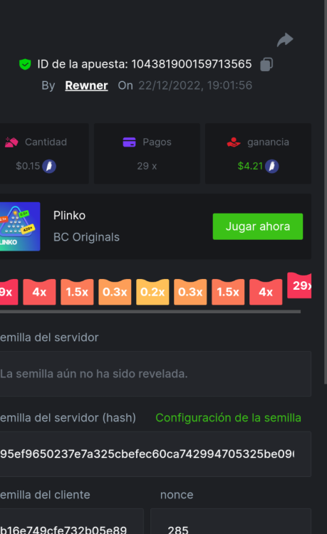Image resolution: width=327 pixels, height=534 pixels.
Task: Open the Plinko game thumbnail
Action: [20, 226]
